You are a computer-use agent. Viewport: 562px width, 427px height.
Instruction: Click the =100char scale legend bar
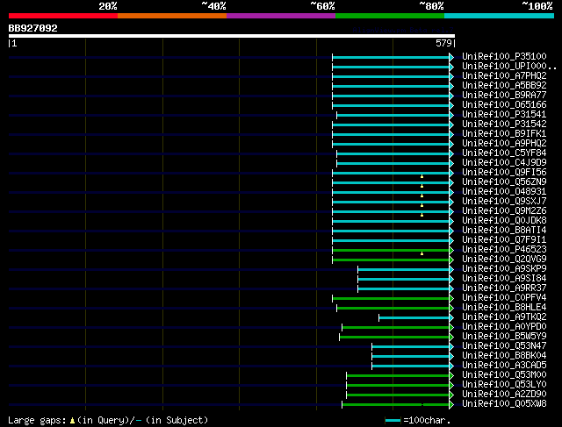393,421
